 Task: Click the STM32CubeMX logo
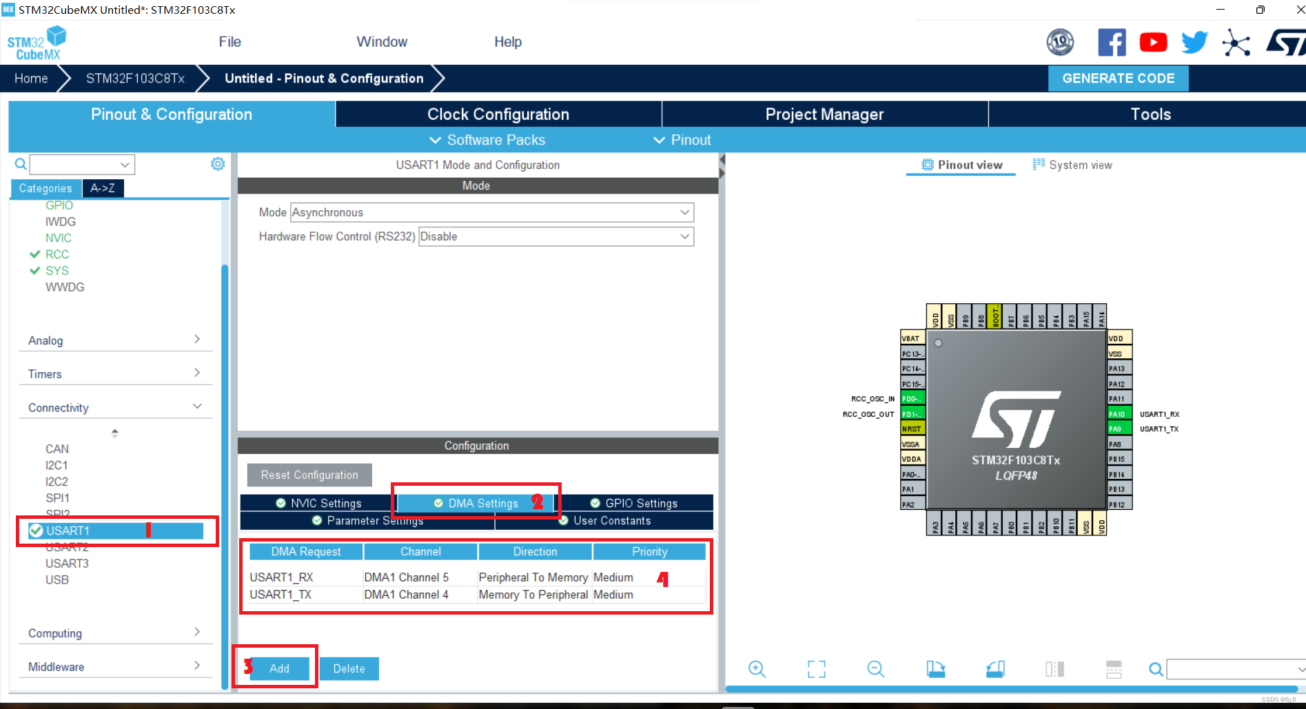37,43
